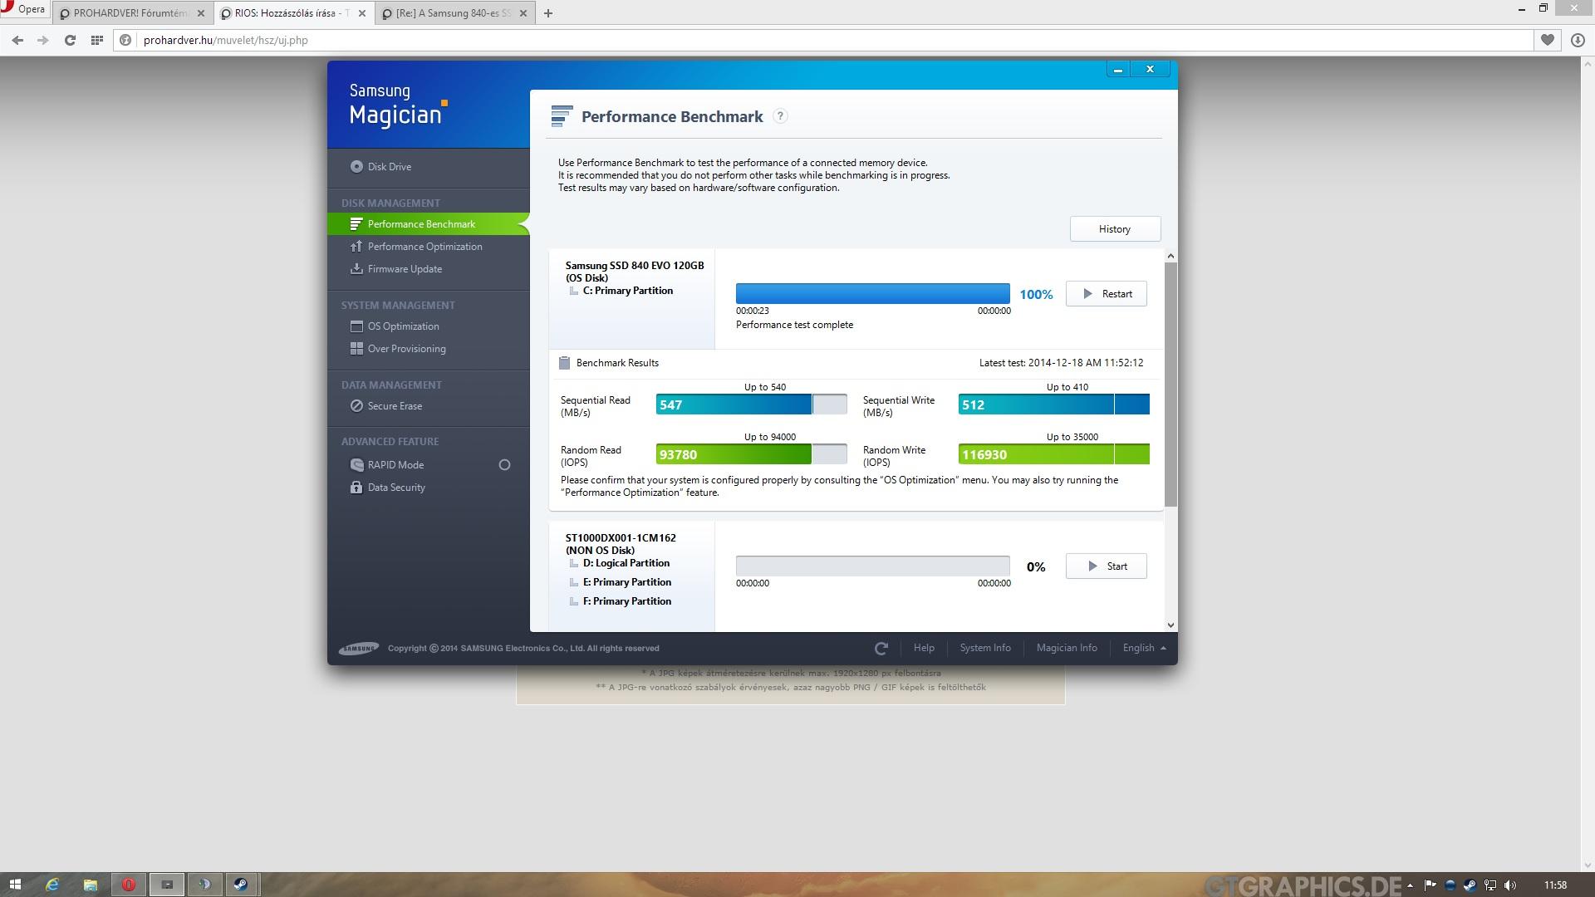The image size is (1595, 897).
Task: Select the C: Primary Partition entry
Action: pyautogui.click(x=627, y=291)
